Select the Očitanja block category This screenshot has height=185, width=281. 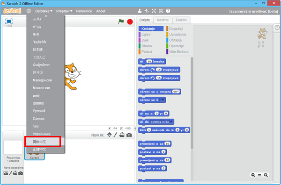pyautogui.click(x=178, y=40)
